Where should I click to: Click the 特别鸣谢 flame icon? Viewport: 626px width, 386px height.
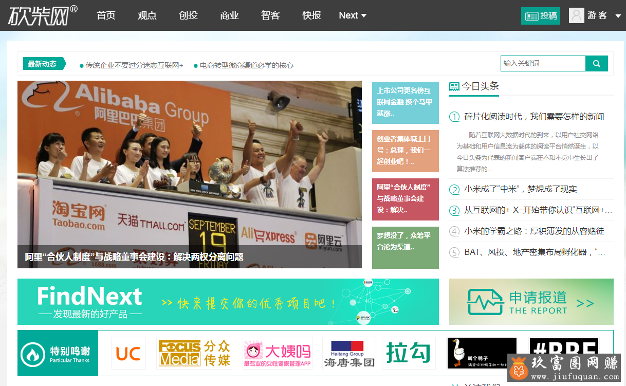(33, 355)
